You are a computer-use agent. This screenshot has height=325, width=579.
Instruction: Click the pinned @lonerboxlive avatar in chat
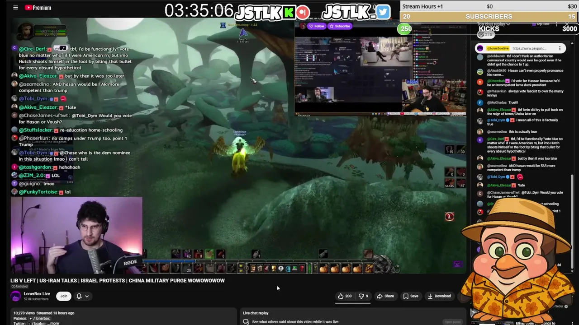coord(480,48)
